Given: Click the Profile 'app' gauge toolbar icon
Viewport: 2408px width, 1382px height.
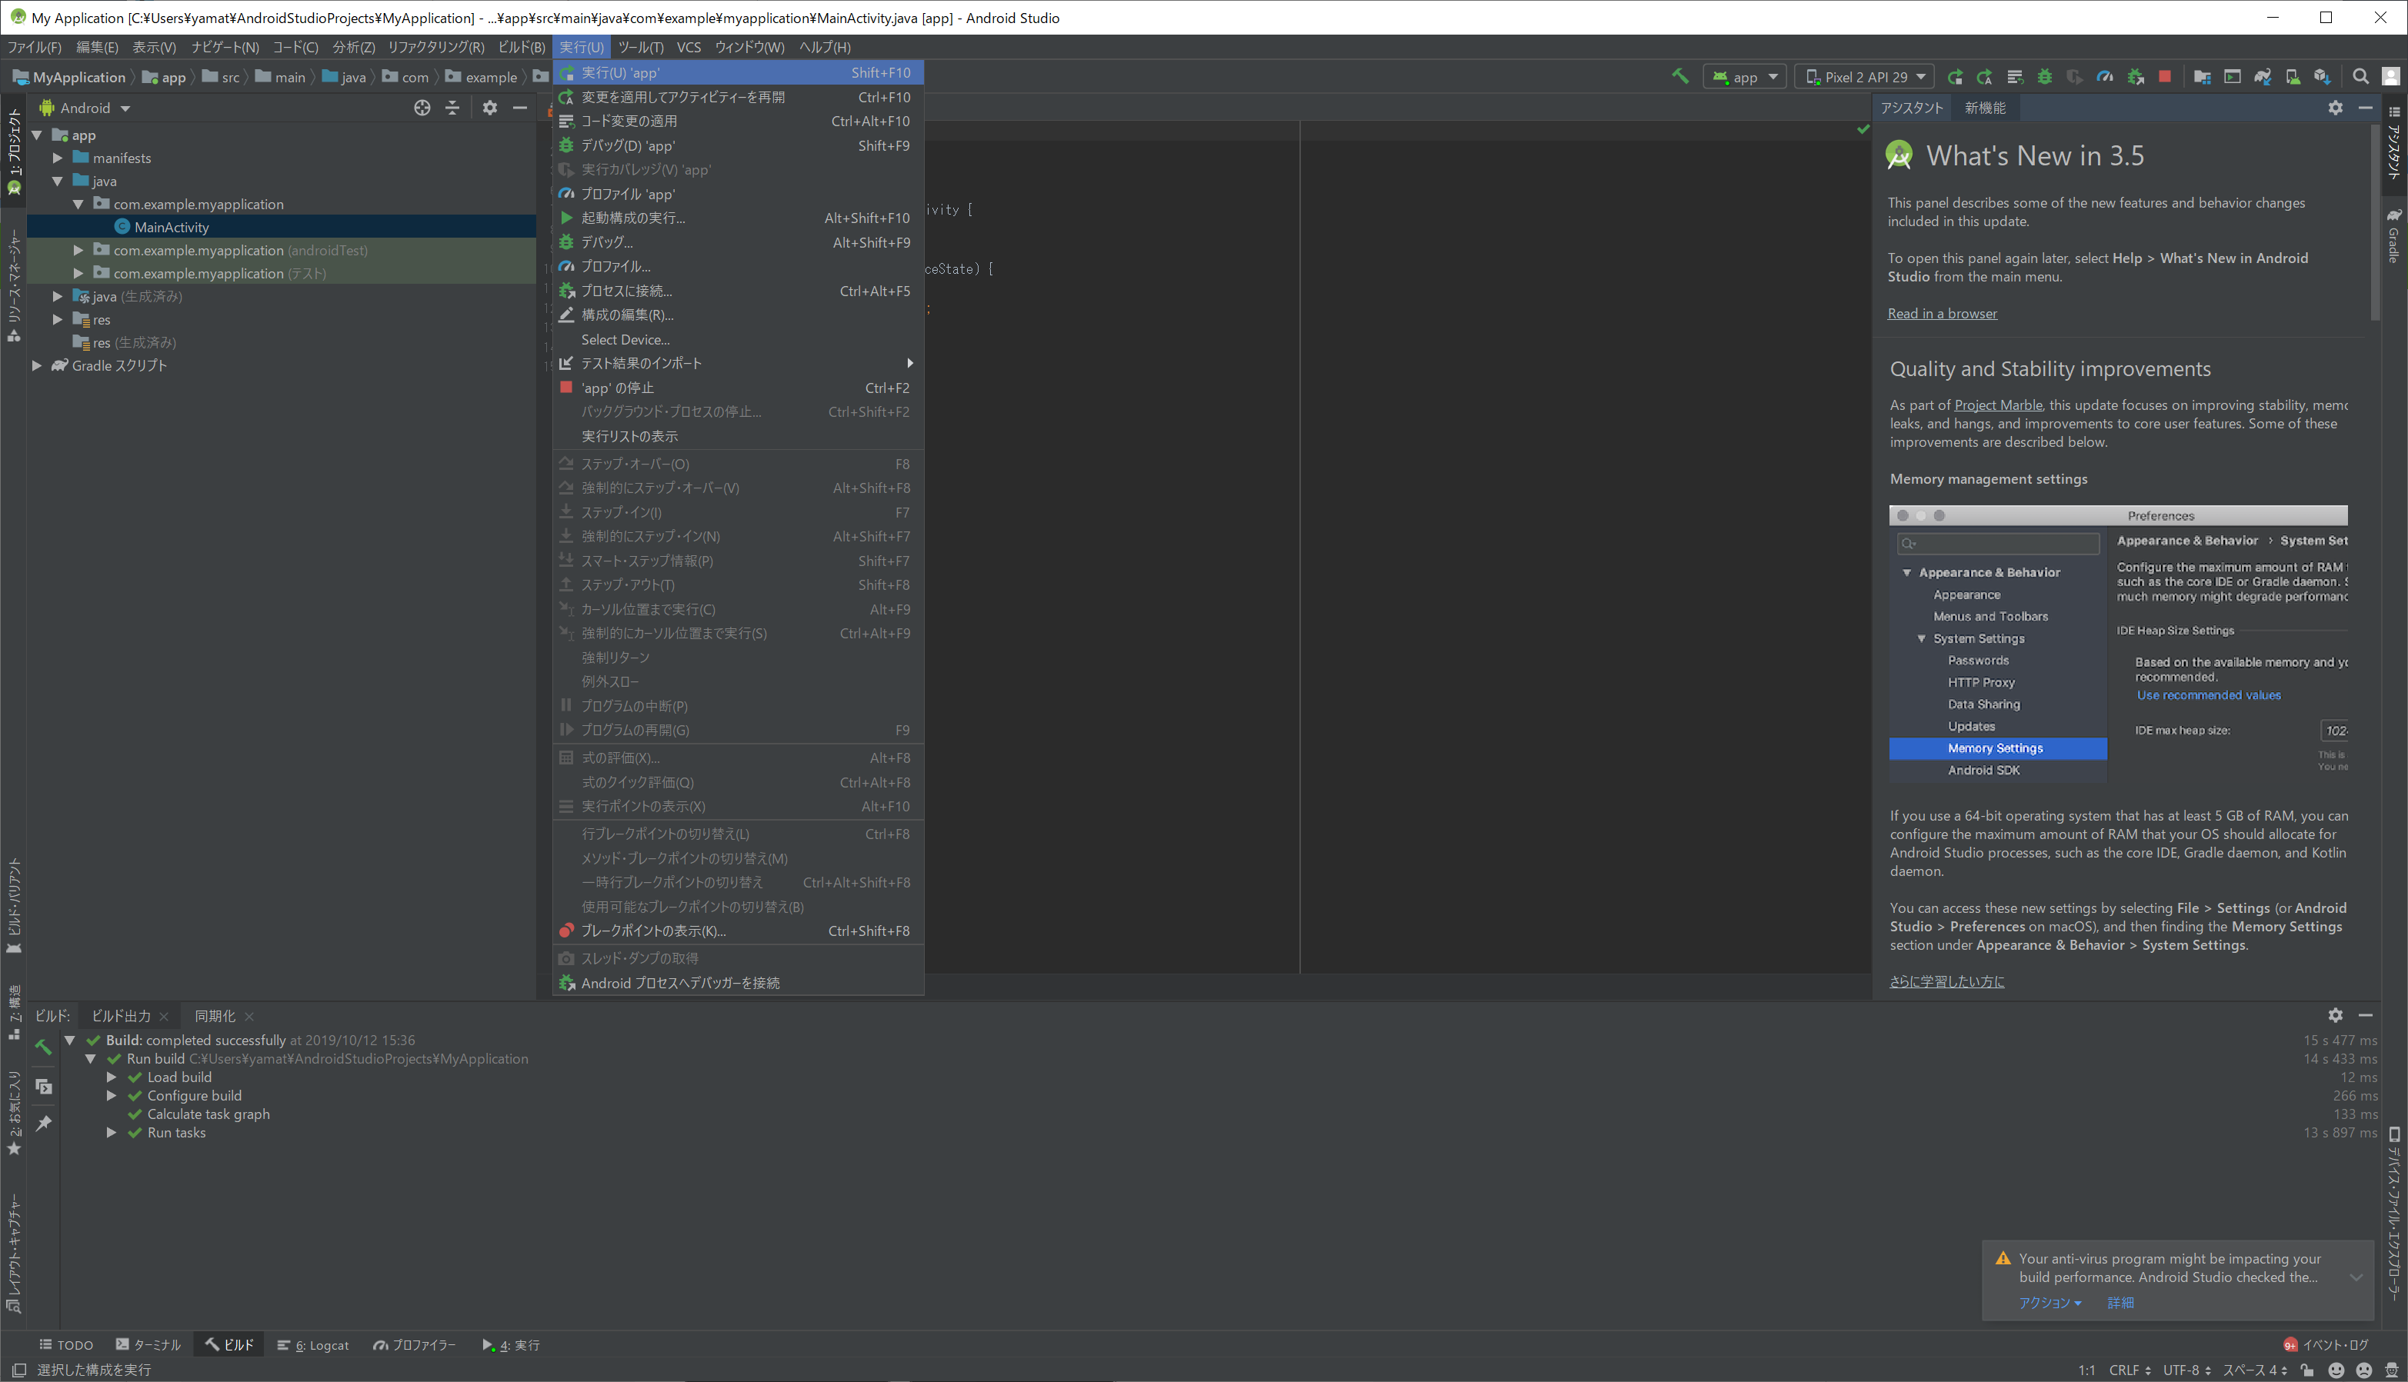Looking at the screenshot, I should coord(2104,77).
